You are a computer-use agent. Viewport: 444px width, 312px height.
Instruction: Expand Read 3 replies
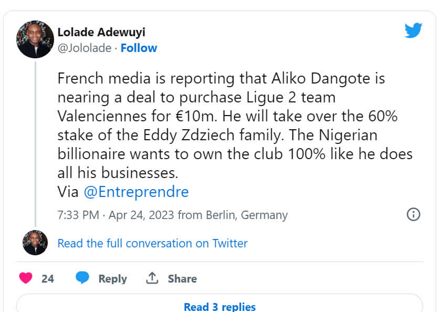219,306
